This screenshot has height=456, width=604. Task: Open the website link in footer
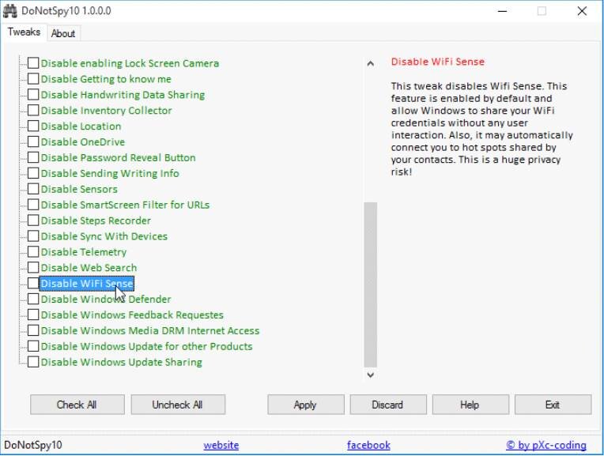[x=221, y=445]
